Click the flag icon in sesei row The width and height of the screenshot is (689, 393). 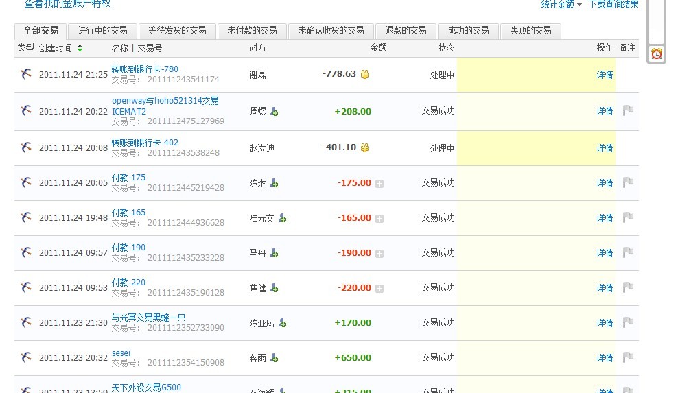[x=627, y=357]
